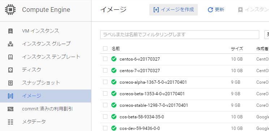Open インスタンス グループ in the sidebar

[46, 44]
